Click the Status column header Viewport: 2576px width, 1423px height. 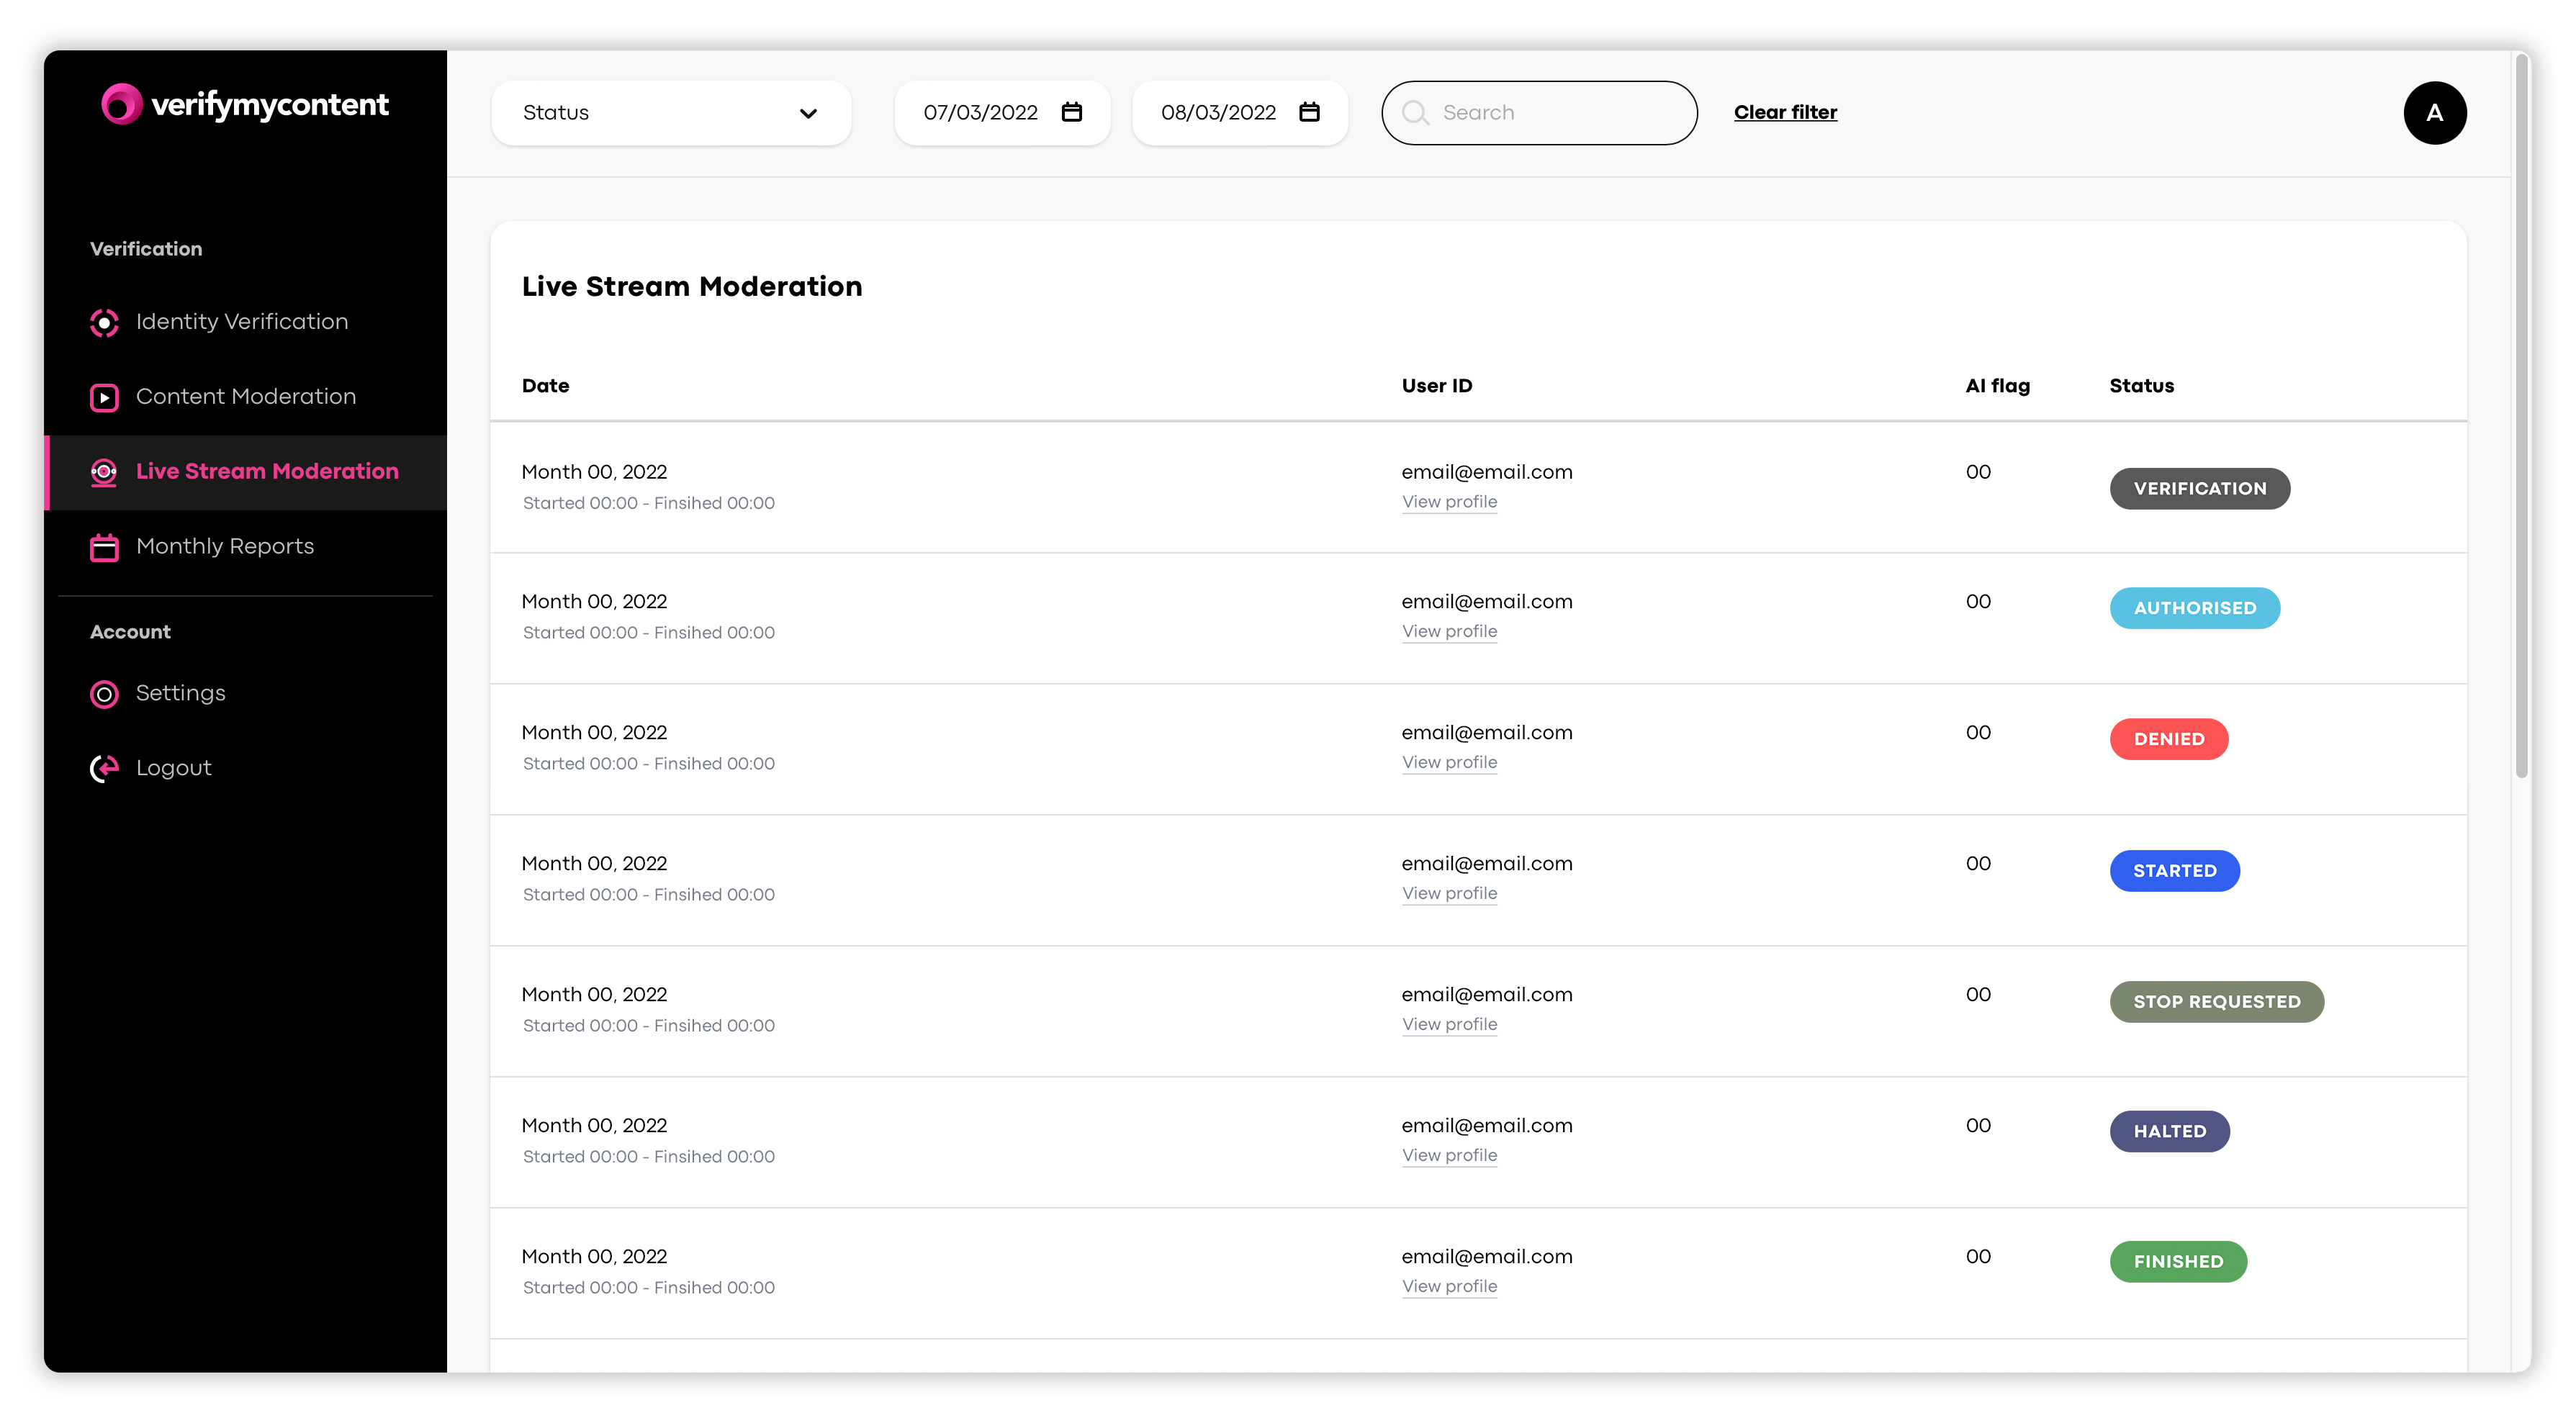2141,386
